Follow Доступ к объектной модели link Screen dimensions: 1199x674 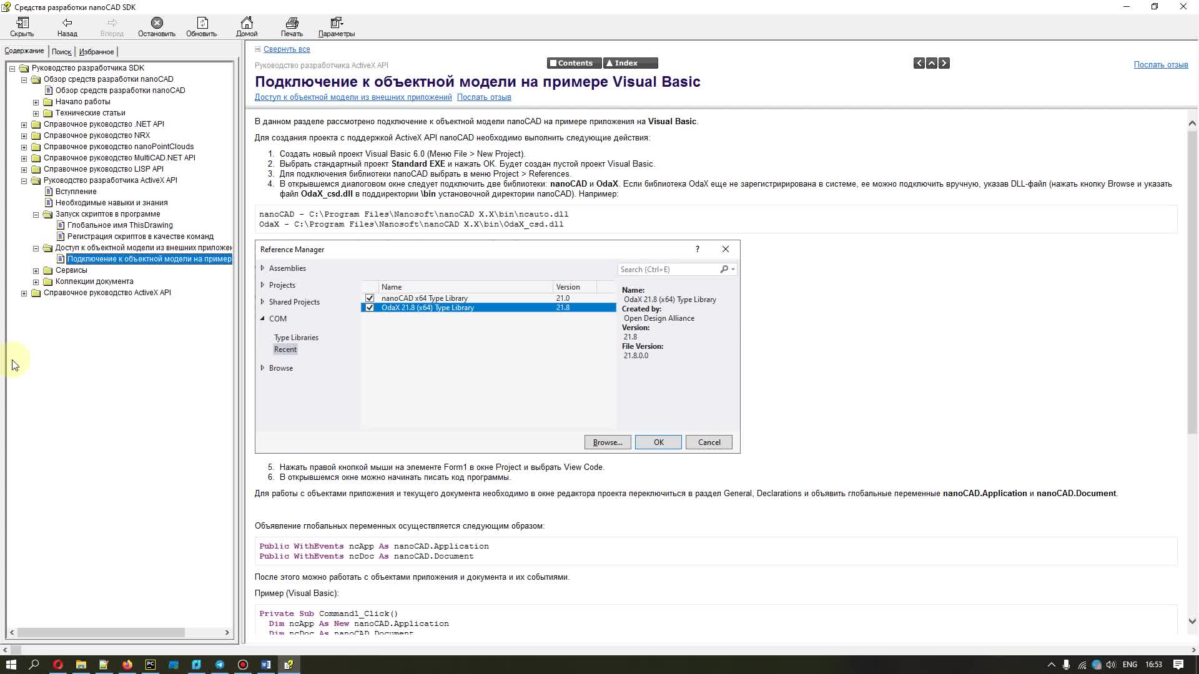coord(353,97)
